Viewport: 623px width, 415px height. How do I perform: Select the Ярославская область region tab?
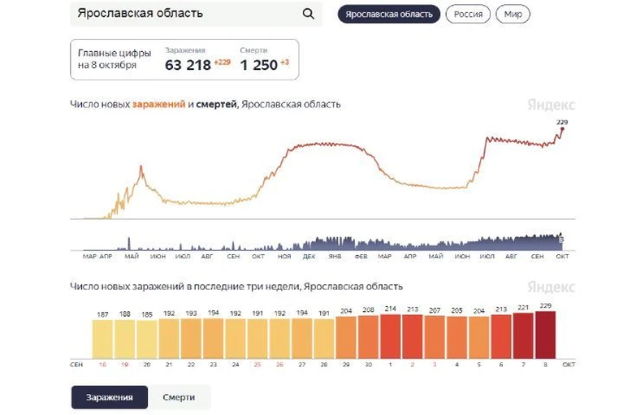[x=388, y=15]
